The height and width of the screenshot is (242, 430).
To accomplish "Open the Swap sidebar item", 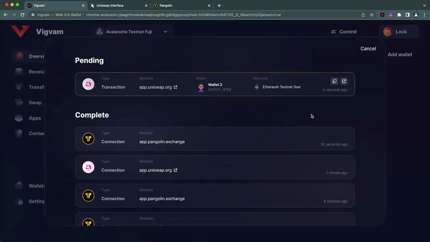I will point(29,103).
